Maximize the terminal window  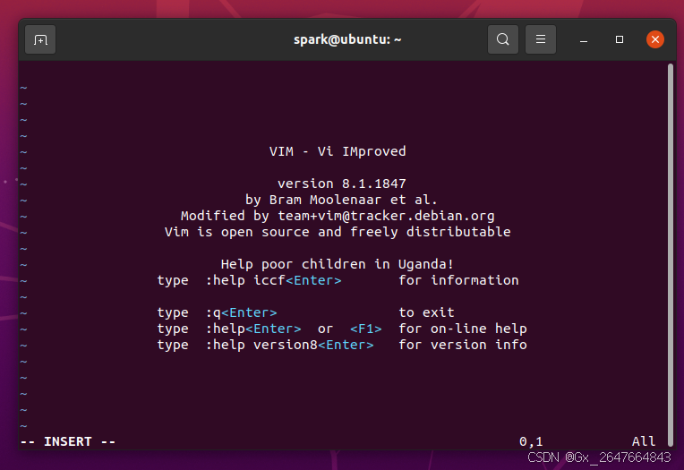pos(620,39)
